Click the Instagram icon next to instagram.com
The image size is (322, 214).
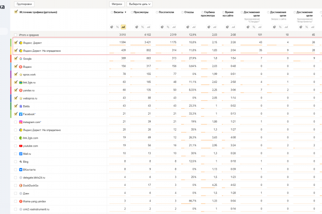tap(21, 122)
